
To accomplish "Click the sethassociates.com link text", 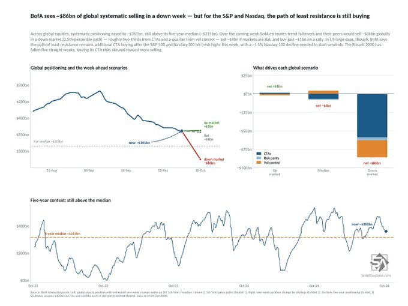I will point(376,275).
